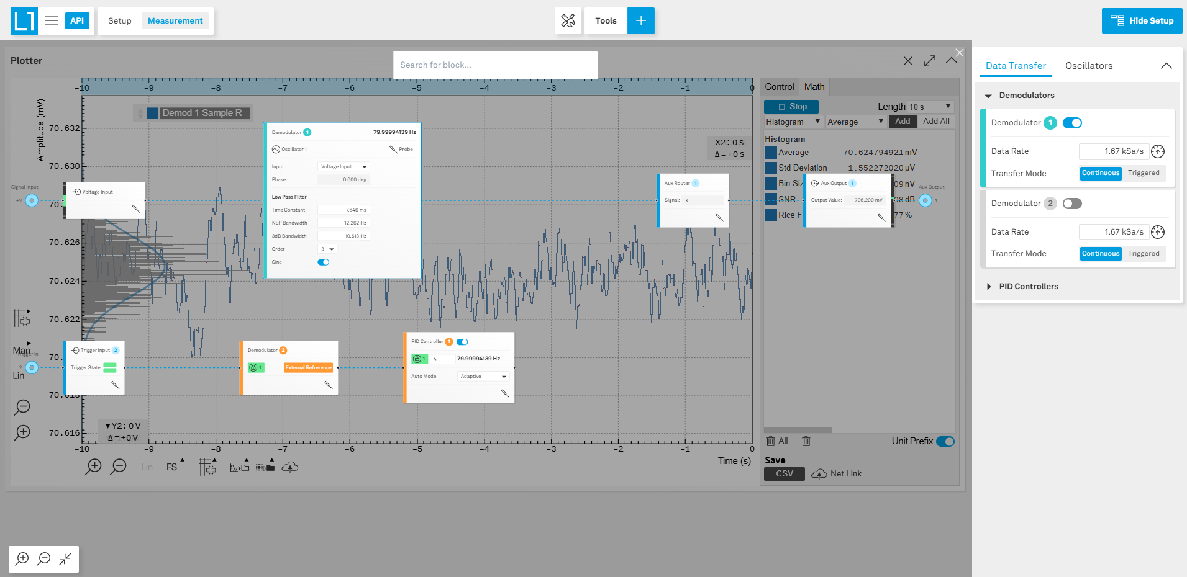Toggle the Unit Prefix switch
Image resolution: width=1187 pixels, height=577 pixels.
click(x=945, y=441)
